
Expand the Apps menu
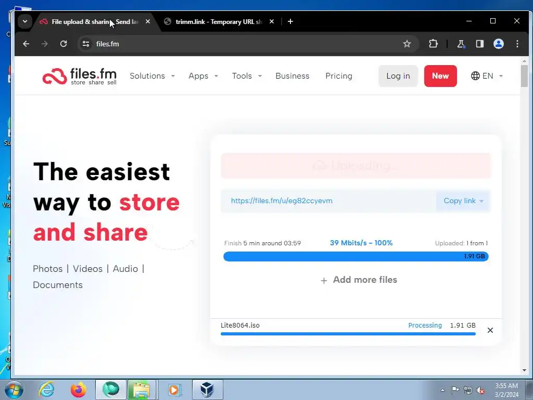[x=204, y=76]
